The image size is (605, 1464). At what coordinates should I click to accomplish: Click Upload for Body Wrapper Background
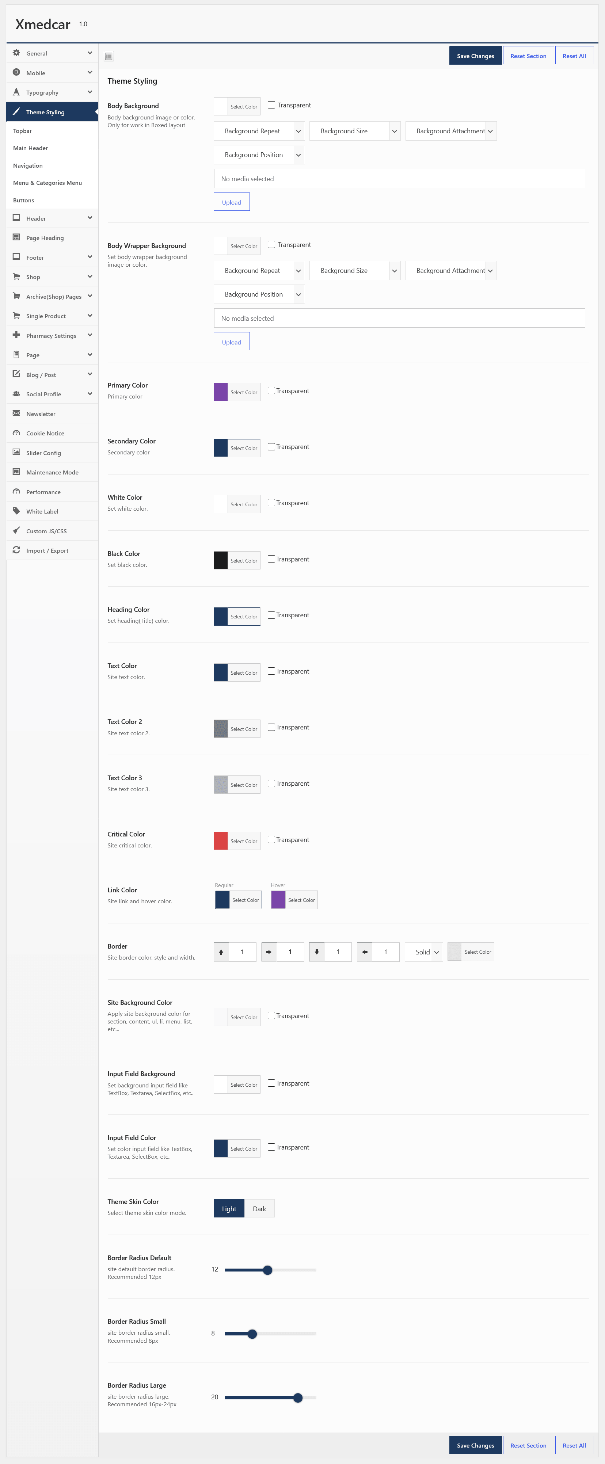click(x=231, y=342)
